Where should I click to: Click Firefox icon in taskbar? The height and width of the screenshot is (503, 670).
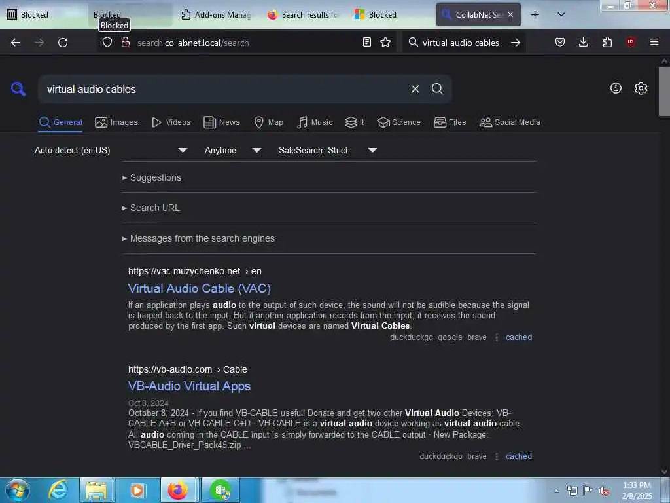coord(178,490)
